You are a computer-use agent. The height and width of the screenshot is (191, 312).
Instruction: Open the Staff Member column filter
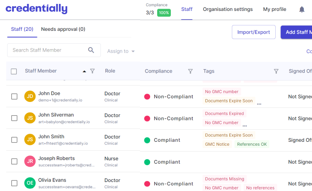[x=92, y=71]
